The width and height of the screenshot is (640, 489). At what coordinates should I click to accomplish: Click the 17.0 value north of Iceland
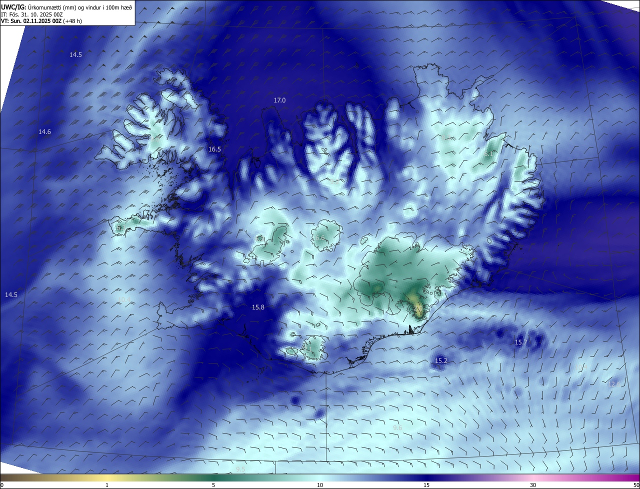(x=279, y=100)
